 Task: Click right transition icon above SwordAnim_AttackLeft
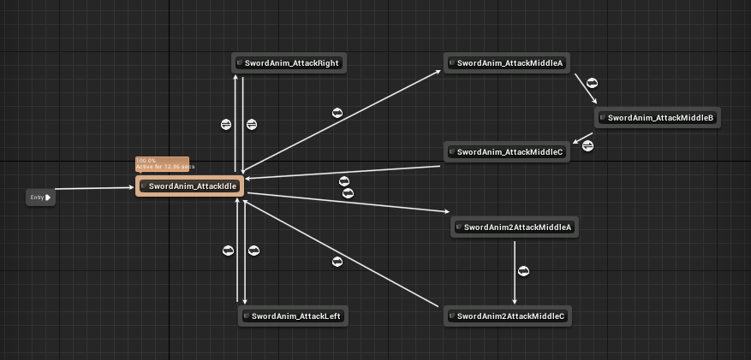(x=253, y=251)
